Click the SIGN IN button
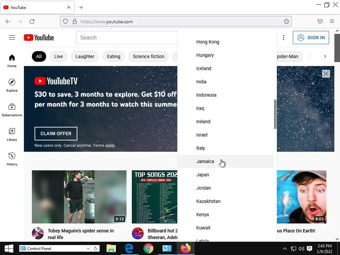This screenshot has height=255, width=340. (311, 38)
